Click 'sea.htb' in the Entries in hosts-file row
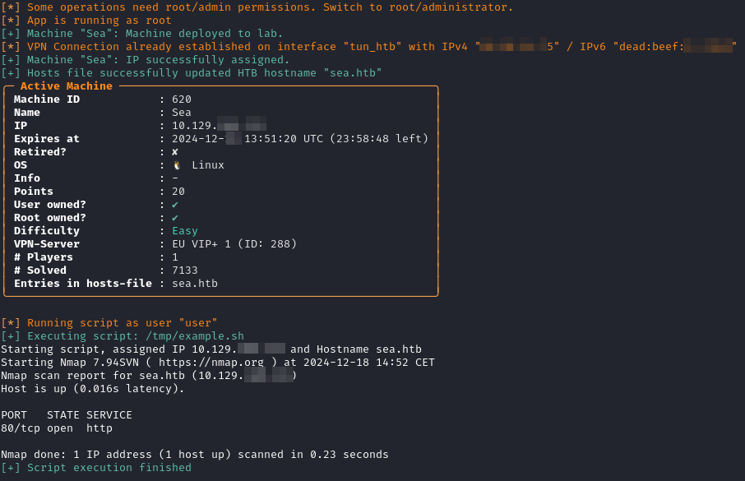The image size is (745, 481). 195,284
